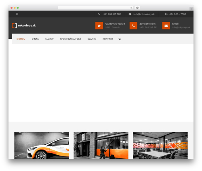Open the O NÁS menu item
202x171 pixels.
(35, 39)
